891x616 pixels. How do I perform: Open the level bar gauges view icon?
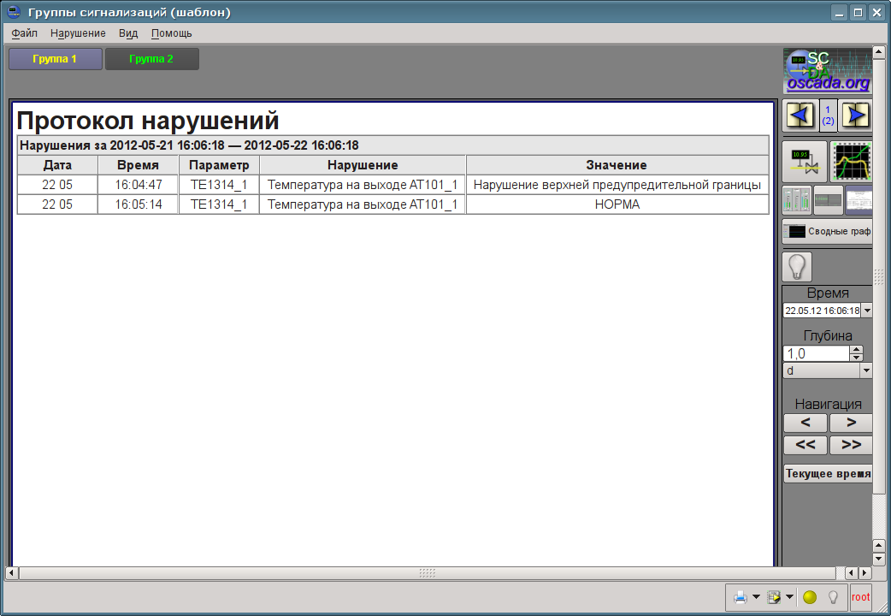click(796, 200)
